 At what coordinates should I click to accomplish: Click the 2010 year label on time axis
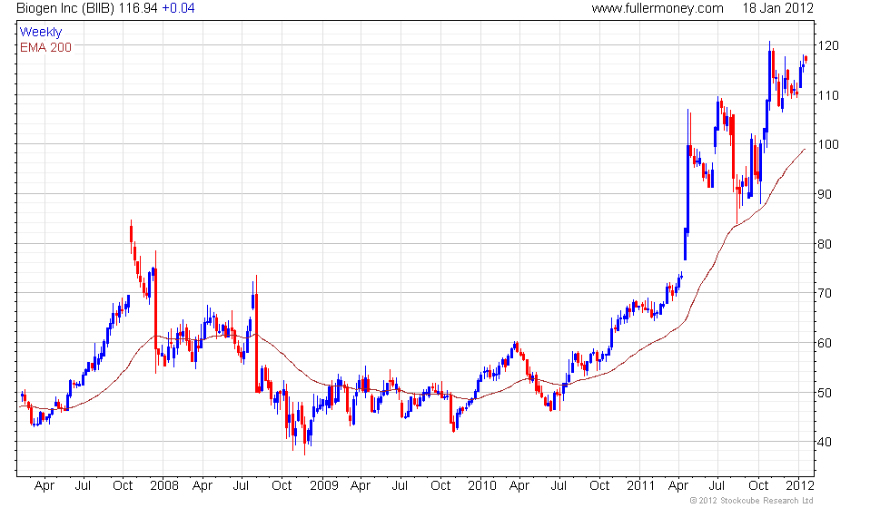point(482,486)
